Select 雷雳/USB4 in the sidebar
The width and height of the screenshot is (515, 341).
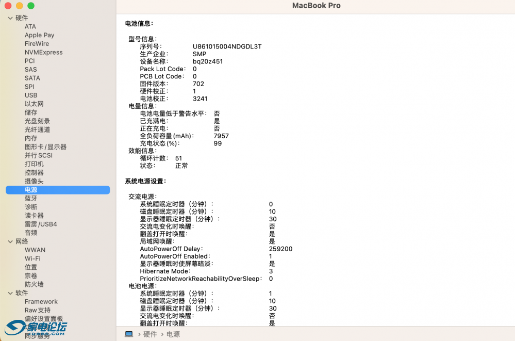point(41,224)
